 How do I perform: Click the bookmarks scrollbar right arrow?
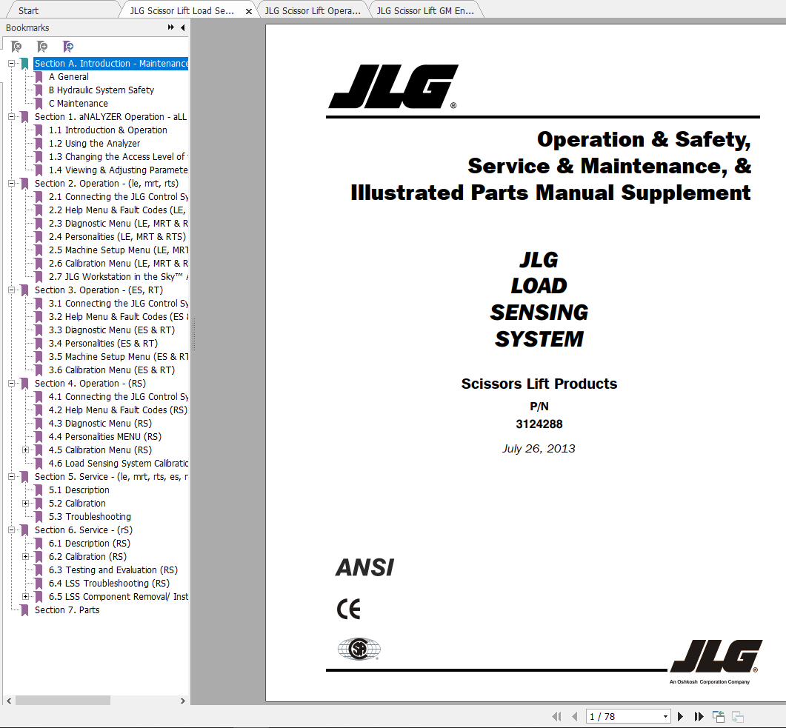point(182,701)
